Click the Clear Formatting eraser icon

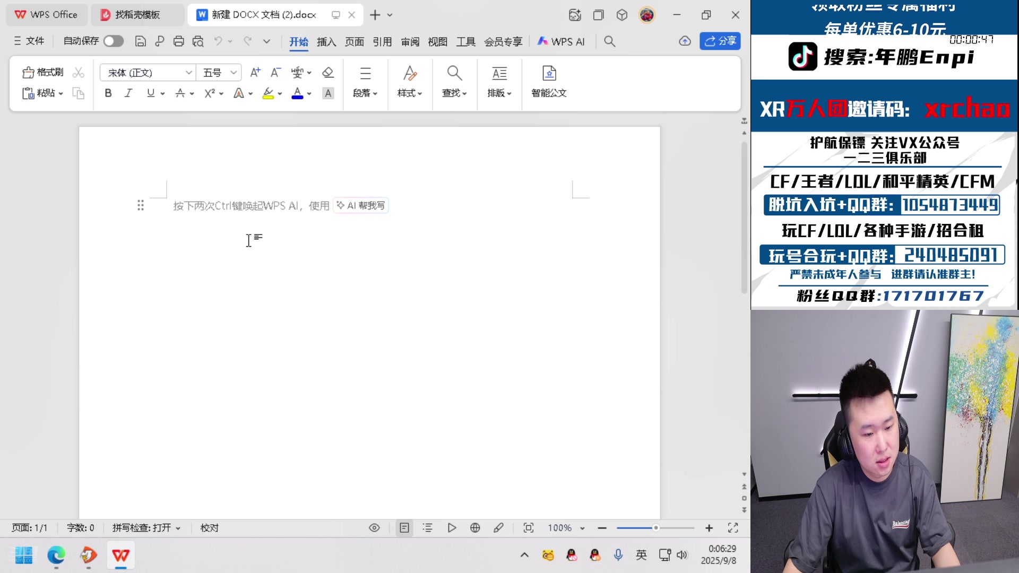328,72
